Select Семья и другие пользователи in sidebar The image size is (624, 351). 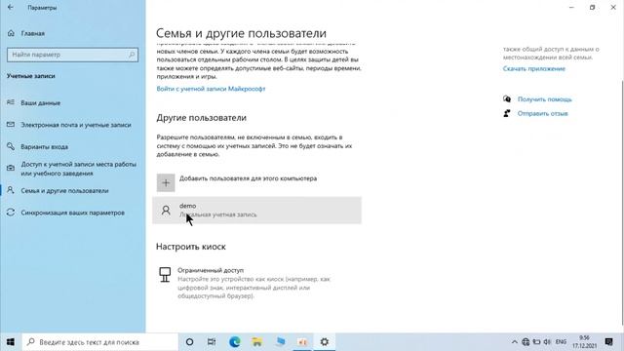64,191
